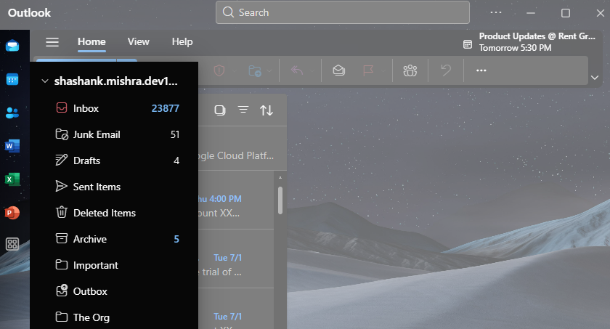This screenshot has width=610, height=329.
Task: Click the Select messages icon
Action: tap(220, 110)
